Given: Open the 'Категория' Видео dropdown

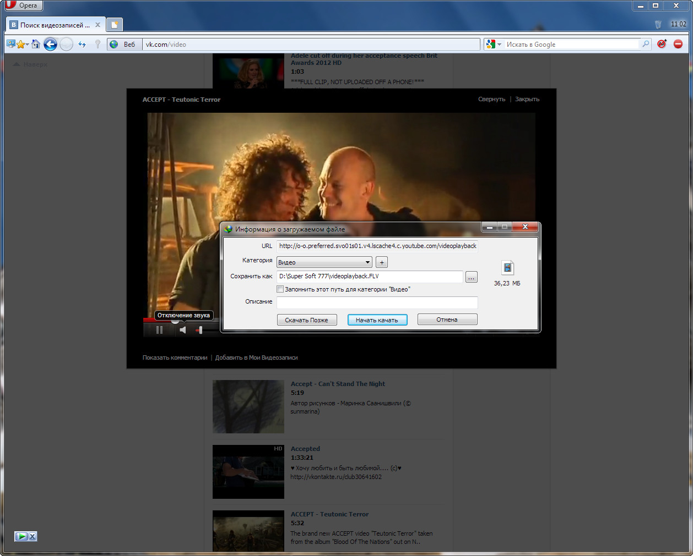Looking at the screenshot, I should tap(324, 262).
